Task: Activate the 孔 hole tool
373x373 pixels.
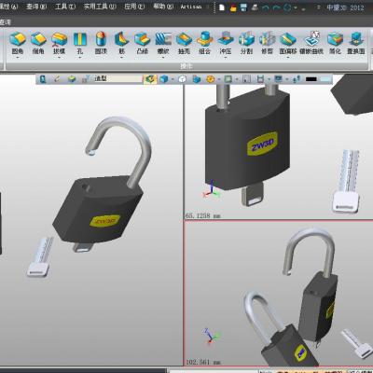Action: [80, 43]
